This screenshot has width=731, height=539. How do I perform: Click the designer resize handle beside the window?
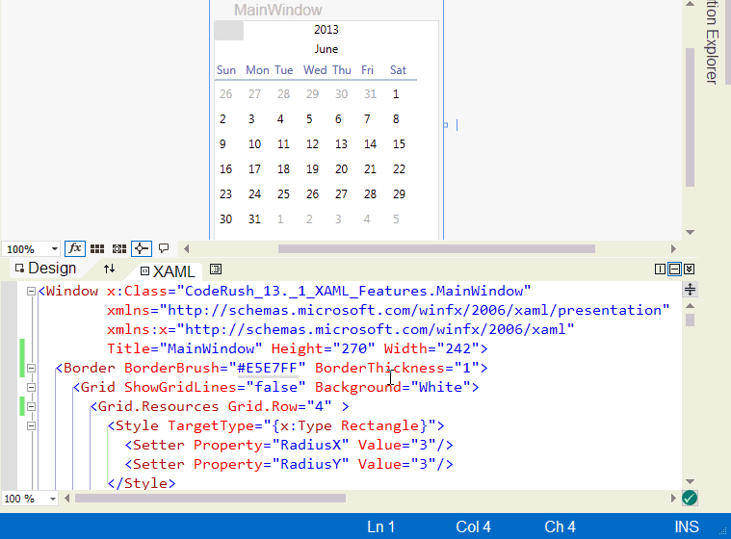coord(445,125)
